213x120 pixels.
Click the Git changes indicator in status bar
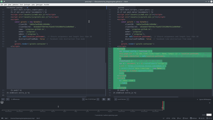pyautogui.click(x=202, y=118)
